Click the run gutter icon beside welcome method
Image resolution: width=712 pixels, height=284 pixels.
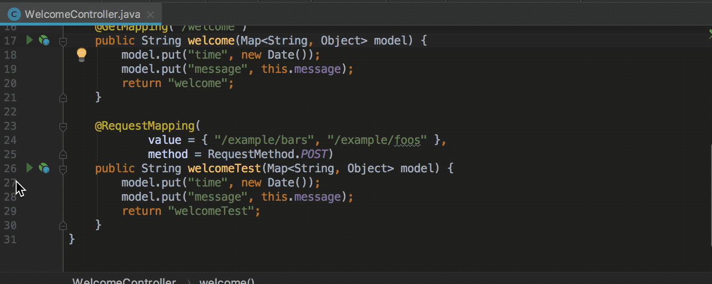(x=29, y=40)
